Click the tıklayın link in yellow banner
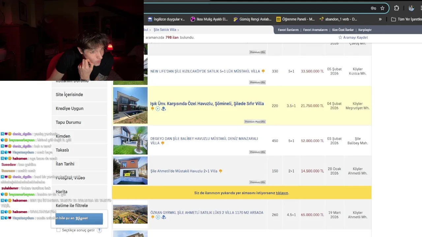422x237 pixels. coord(282,193)
